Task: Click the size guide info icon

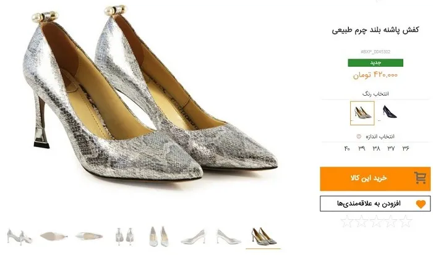Action: click(x=359, y=136)
